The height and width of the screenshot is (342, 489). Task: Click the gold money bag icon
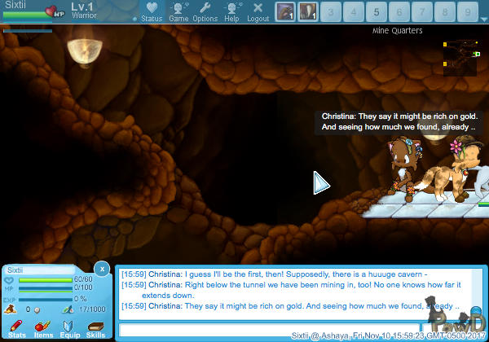click(9, 309)
